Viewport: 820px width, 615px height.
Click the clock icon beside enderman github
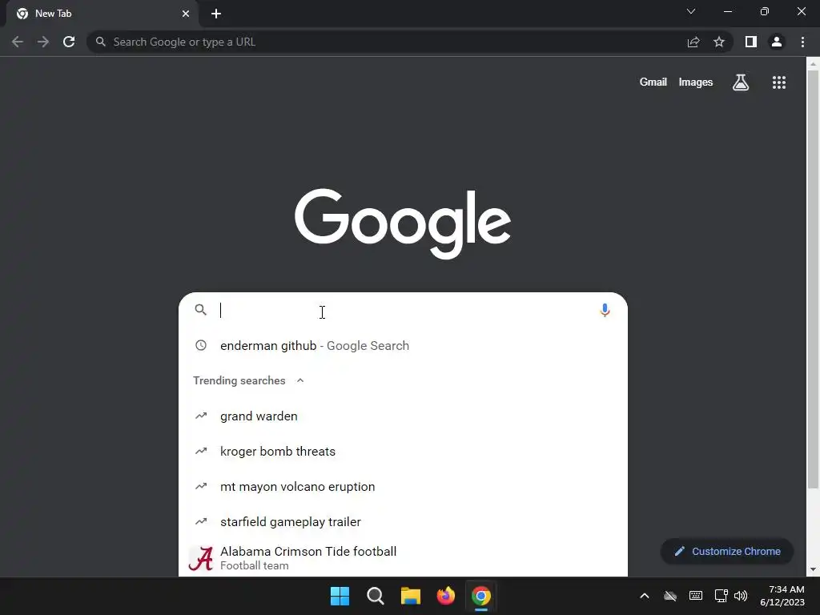click(201, 345)
